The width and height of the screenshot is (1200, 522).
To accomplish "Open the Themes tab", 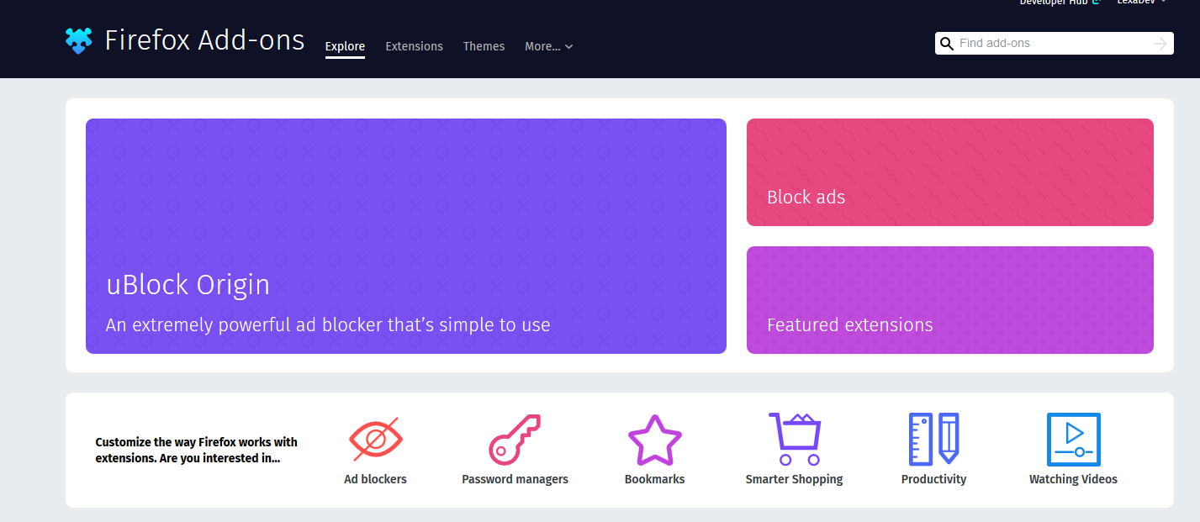I will point(484,46).
